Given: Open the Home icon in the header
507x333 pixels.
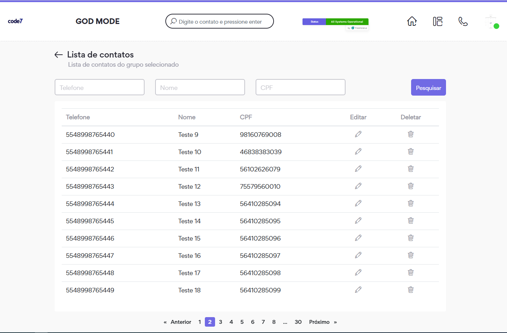Looking at the screenshot, I should 412,22.
